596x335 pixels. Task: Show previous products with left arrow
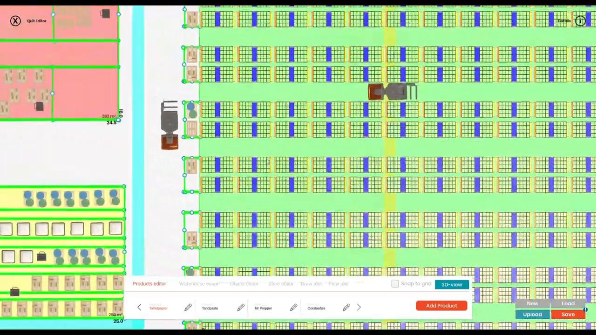click(139, 307)
